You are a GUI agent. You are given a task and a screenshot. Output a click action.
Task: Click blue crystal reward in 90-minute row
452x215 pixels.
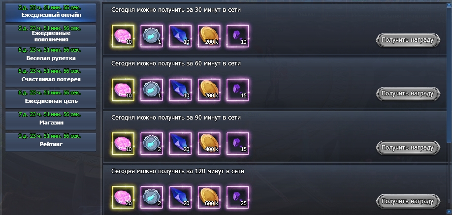[x=180, y=144]
